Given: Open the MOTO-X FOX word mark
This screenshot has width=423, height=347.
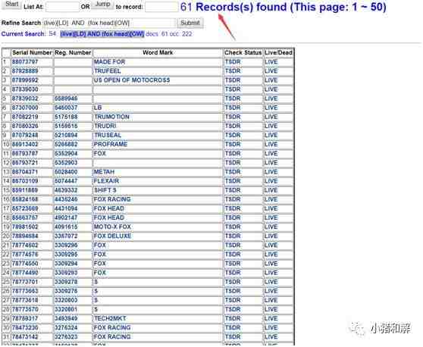Looking at the screenshot, I should click(x=112, y=227).
